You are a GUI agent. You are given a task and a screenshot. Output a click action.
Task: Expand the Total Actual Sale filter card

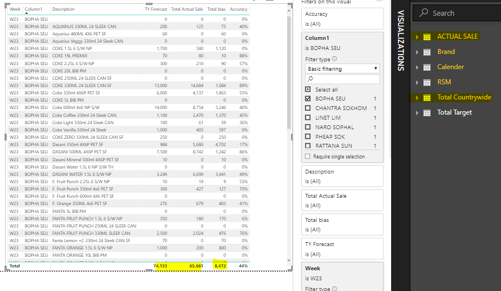pyautogui.click(x=342, y=201)
